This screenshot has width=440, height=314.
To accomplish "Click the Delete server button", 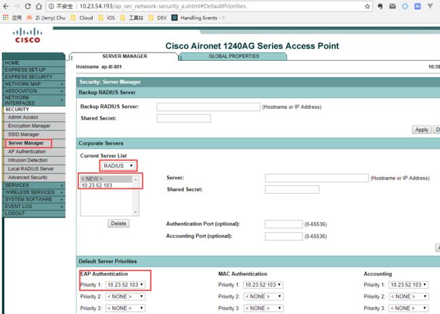I will coord(118,224).
